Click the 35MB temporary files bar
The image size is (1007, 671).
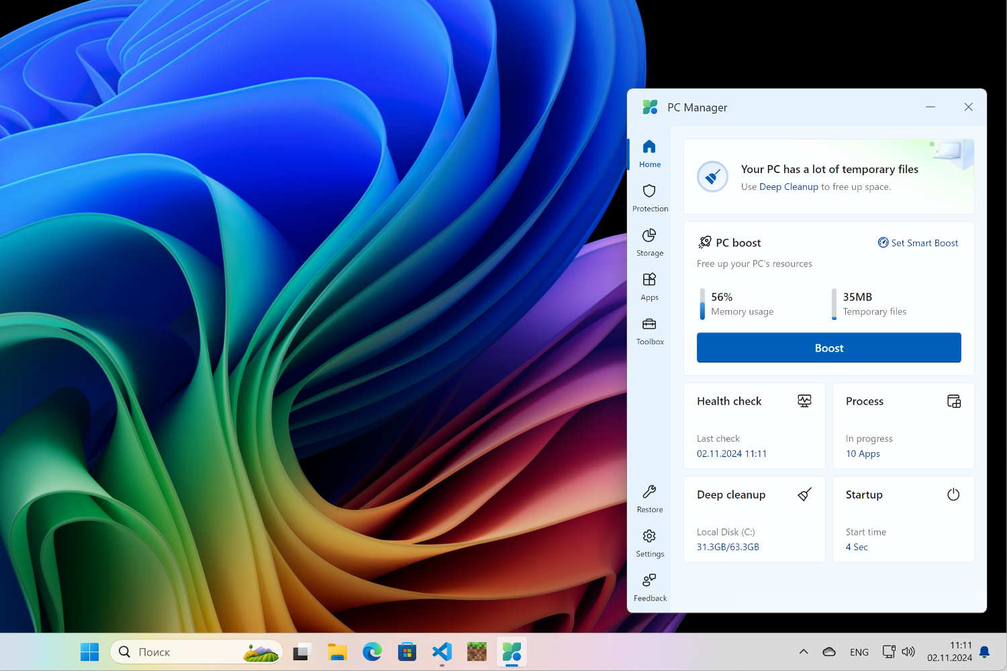[834, 304]
